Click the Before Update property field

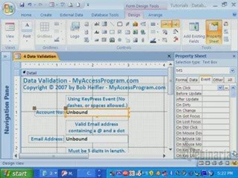click(216, 93)
